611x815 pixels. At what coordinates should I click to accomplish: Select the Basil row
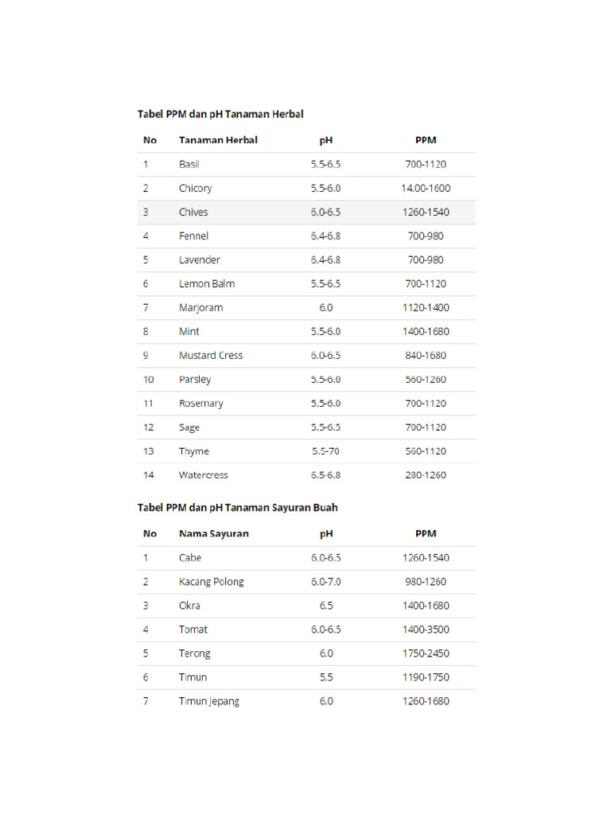tap(306, 164)
